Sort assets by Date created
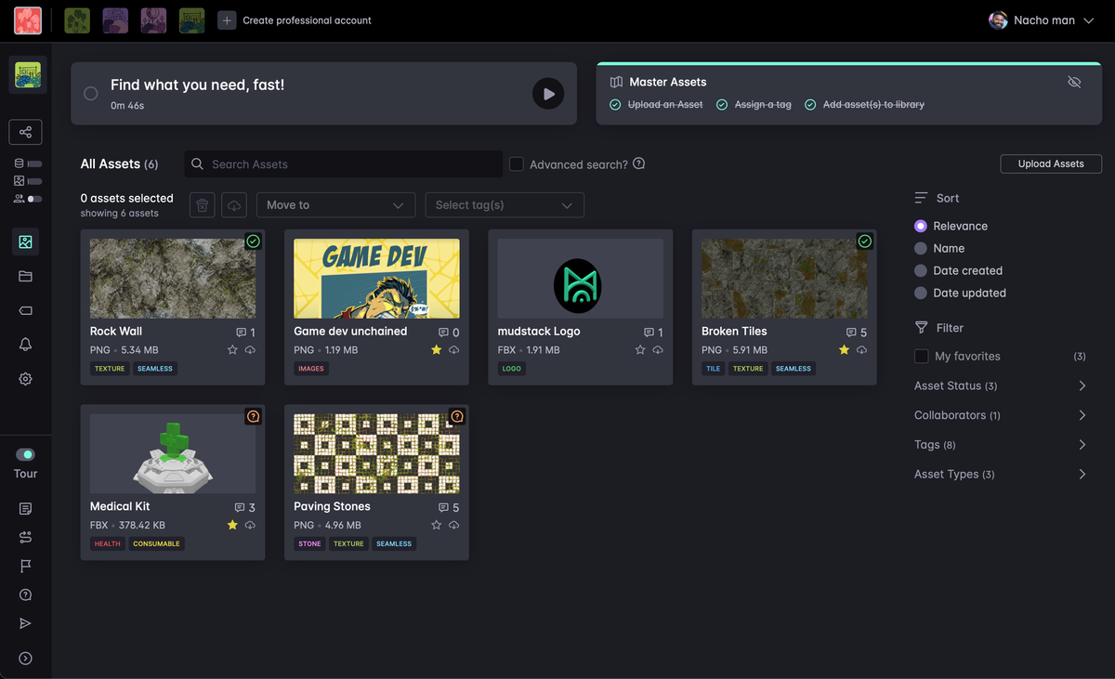 tap(921, 271)
